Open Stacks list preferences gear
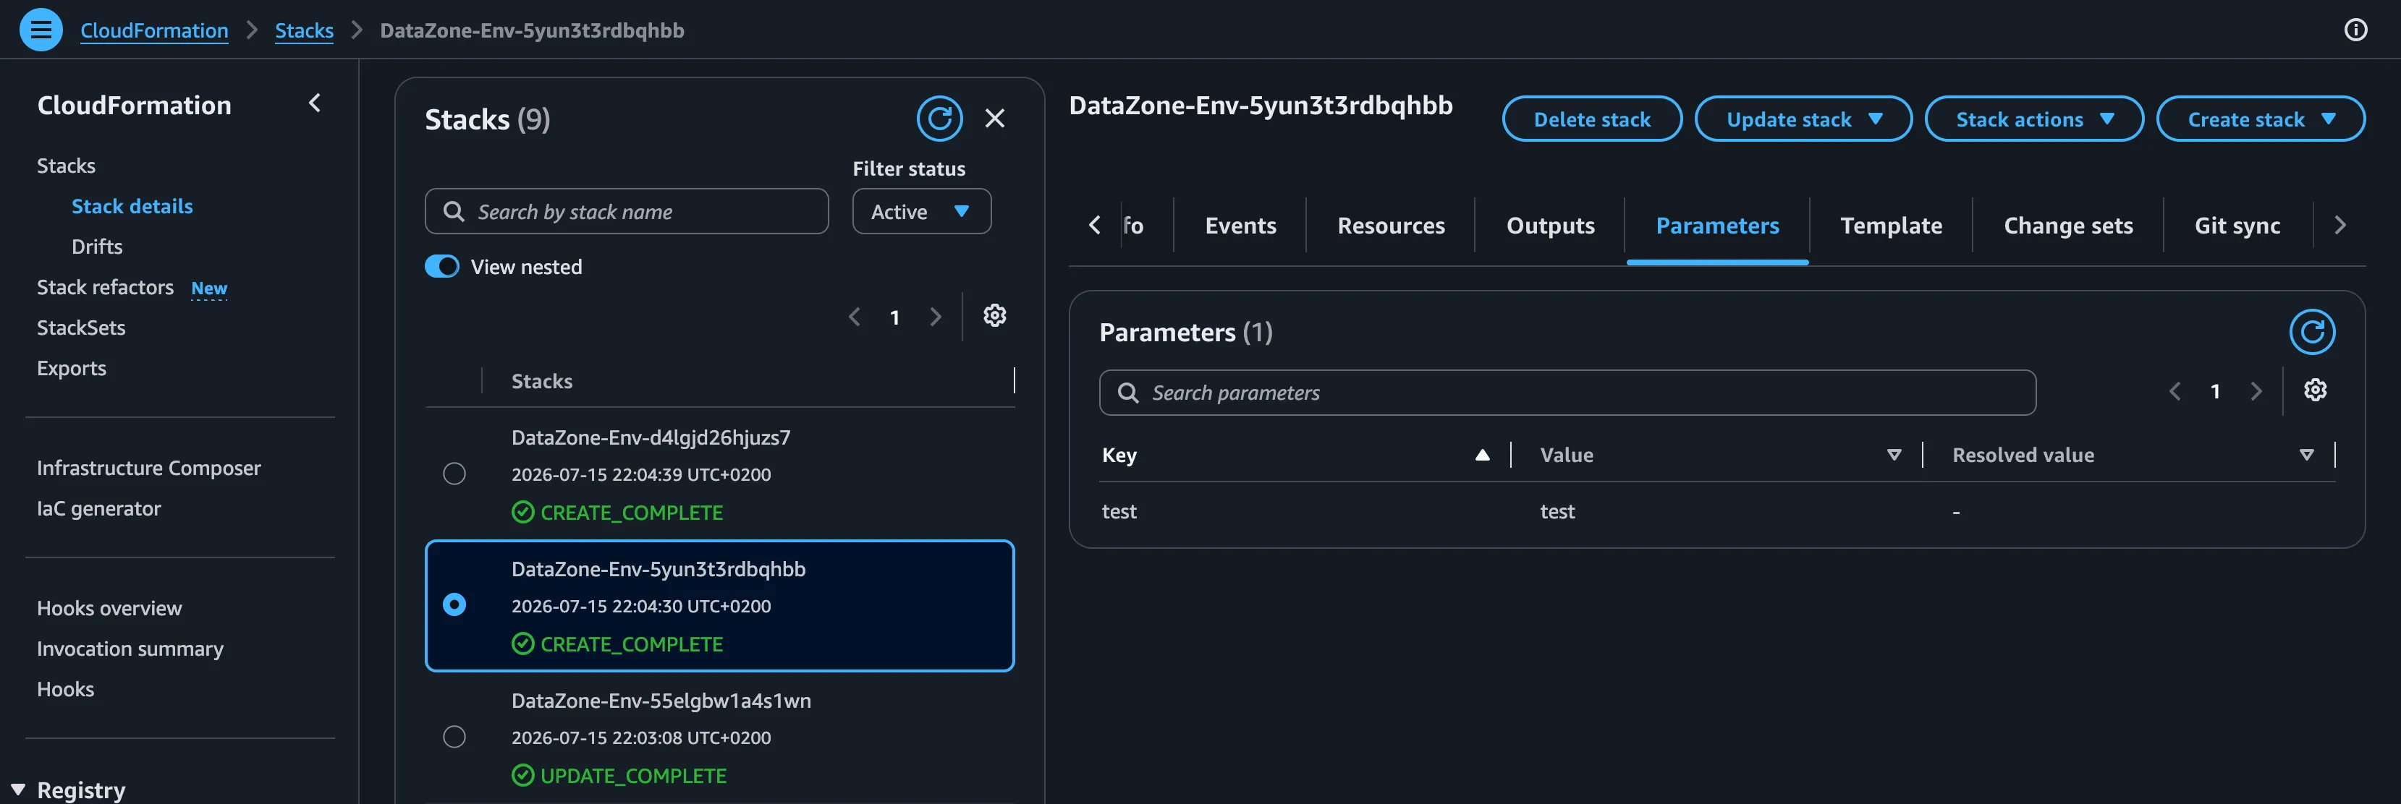The width and height of the screenshot is (2401, 804). (994, 316)
